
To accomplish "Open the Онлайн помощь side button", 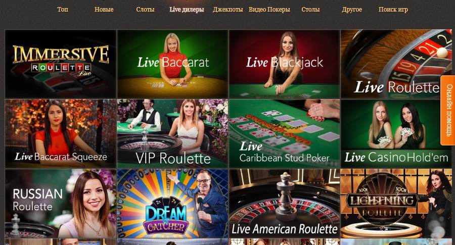I will [x=448, y=110].
